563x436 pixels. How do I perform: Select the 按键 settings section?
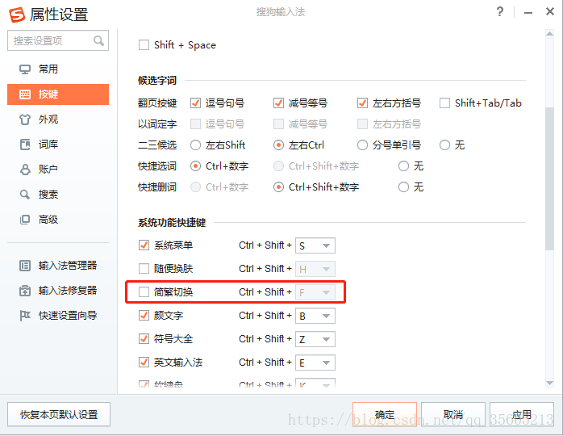coord(58,94)
